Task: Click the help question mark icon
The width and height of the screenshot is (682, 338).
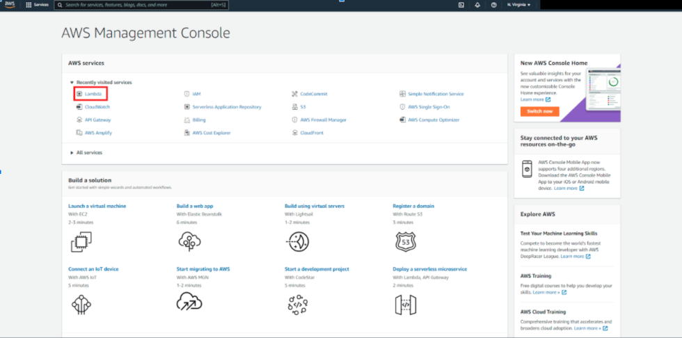Action: click(x=493, y=5)
